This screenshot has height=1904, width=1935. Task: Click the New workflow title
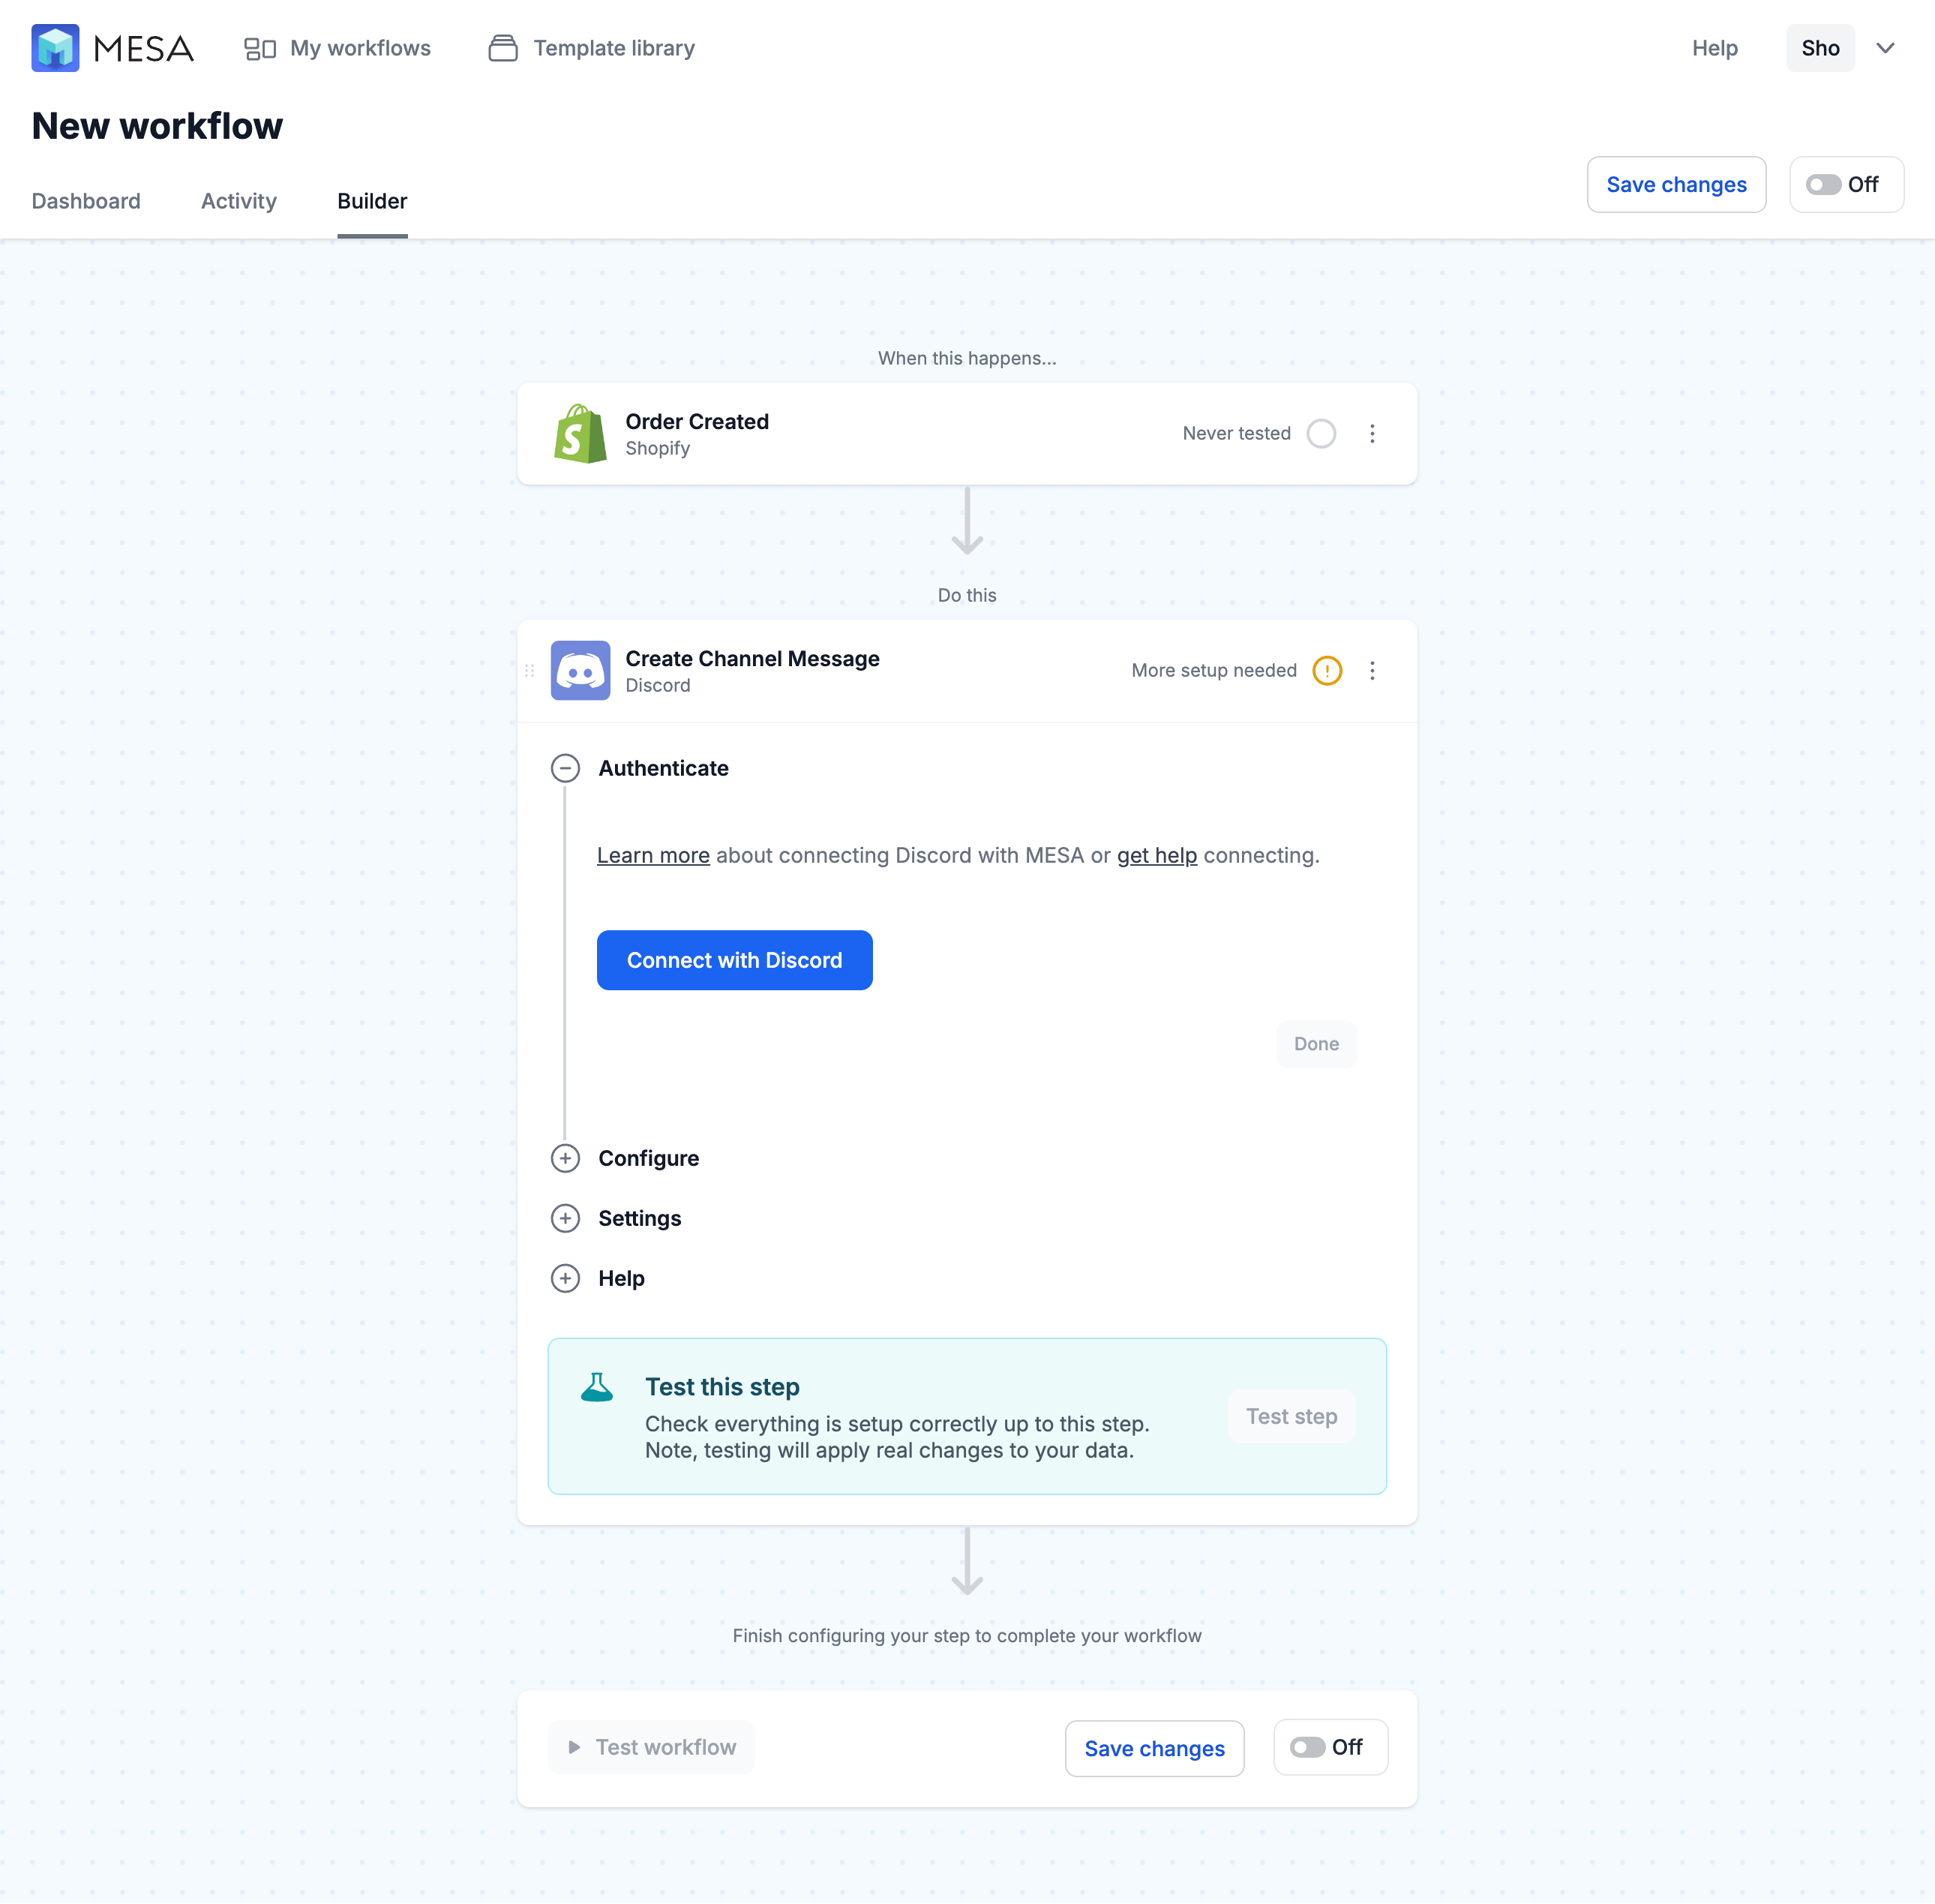pos(157,126)
